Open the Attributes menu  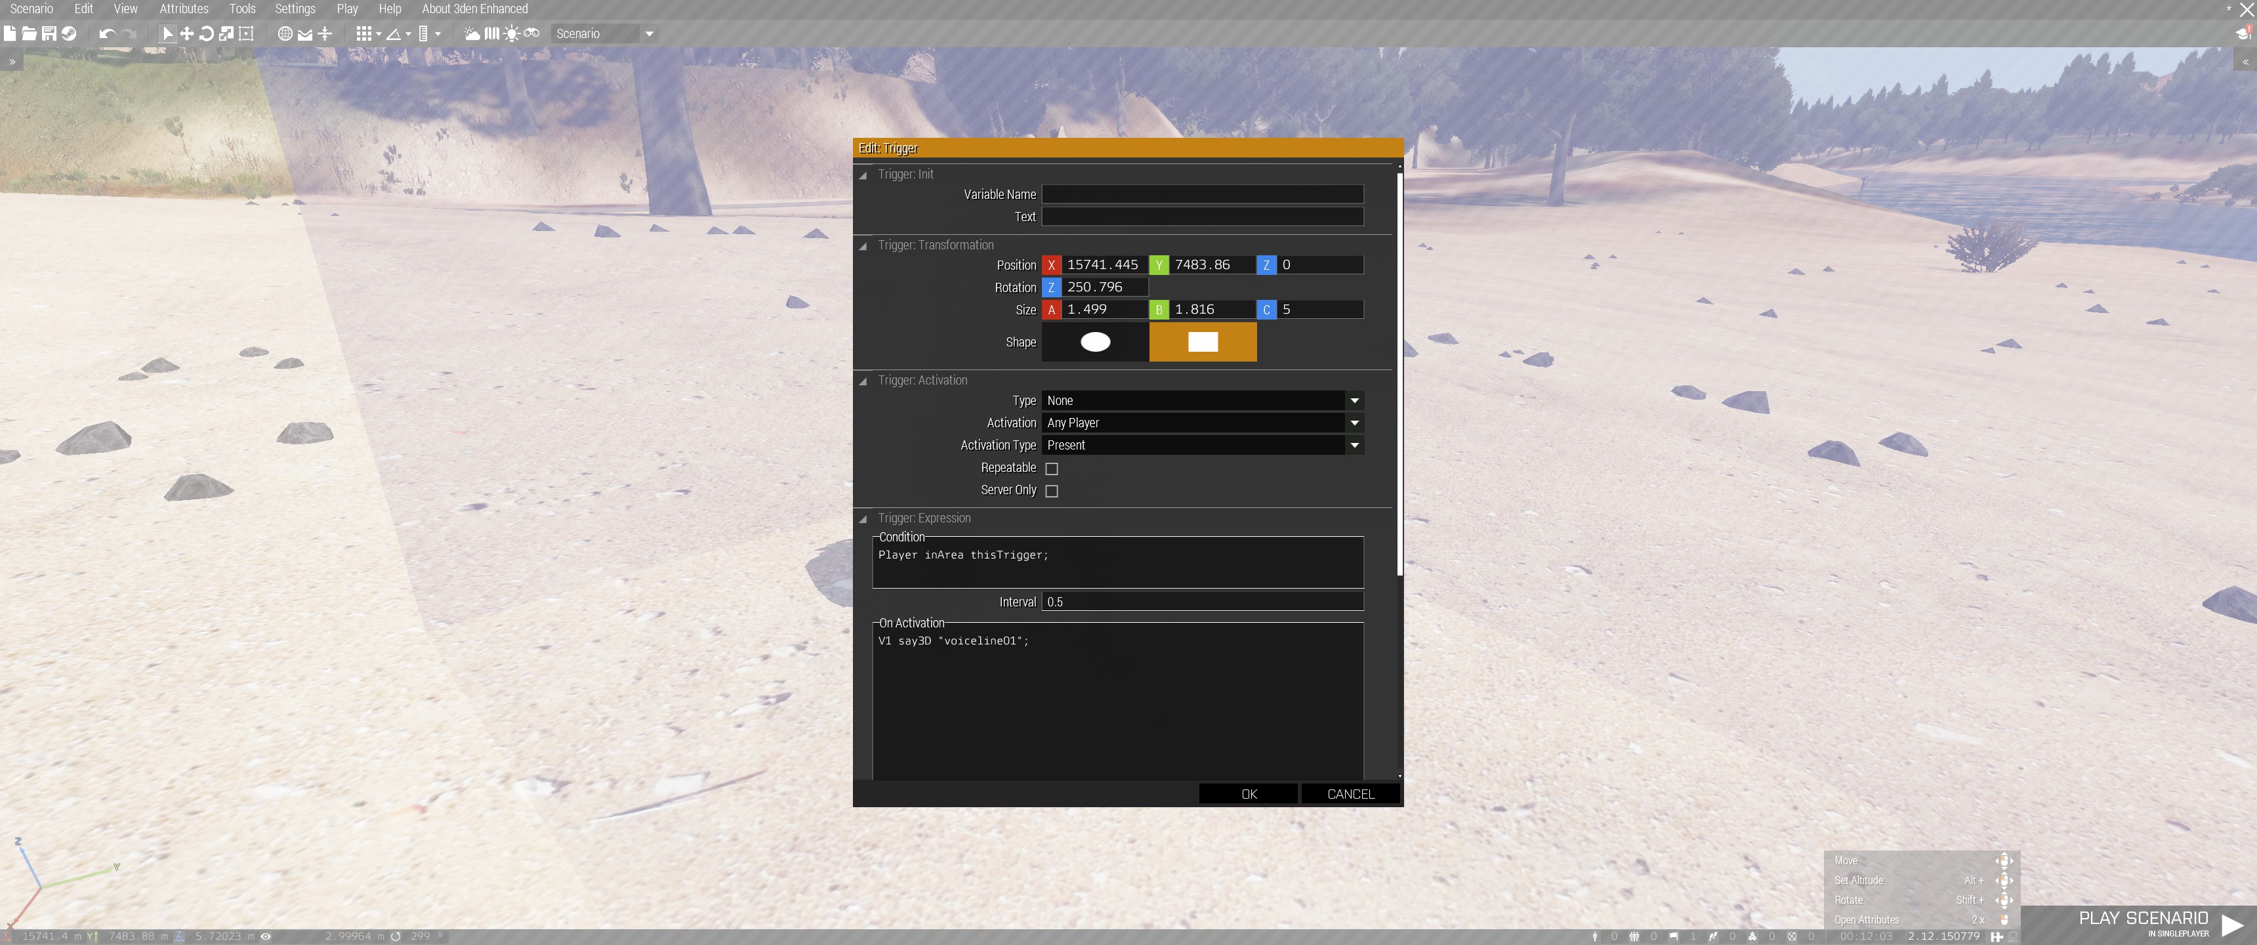[x=184, y=9]
